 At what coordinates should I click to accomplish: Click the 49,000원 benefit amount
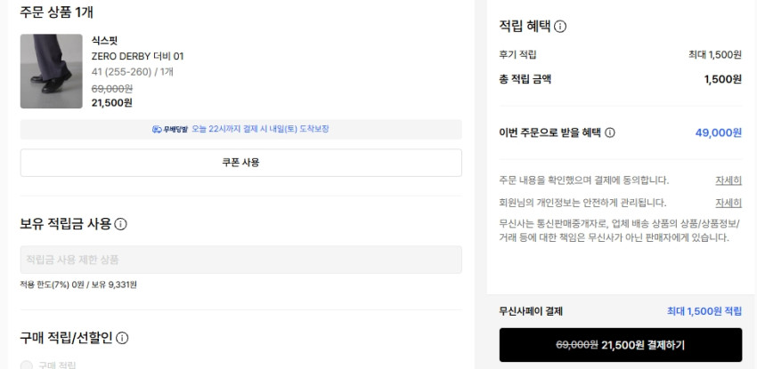pyautogui.click(x=718, y=133)
